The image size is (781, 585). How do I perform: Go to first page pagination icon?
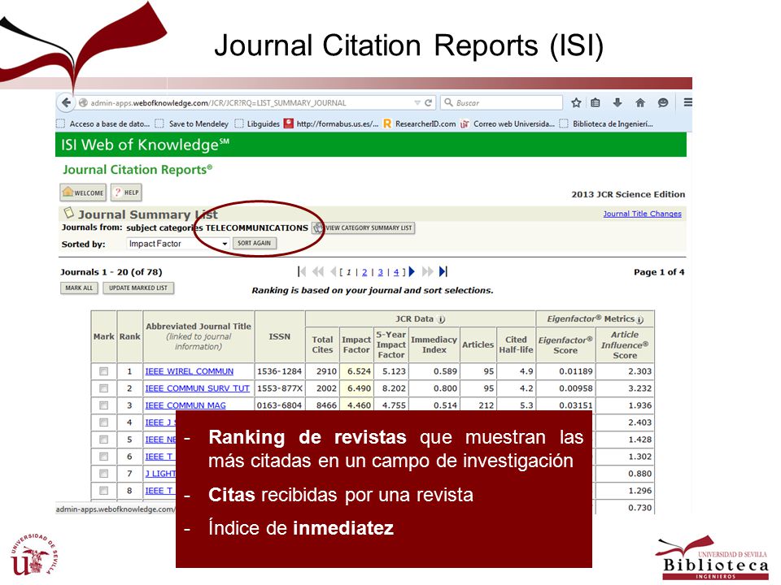[301, 271]
